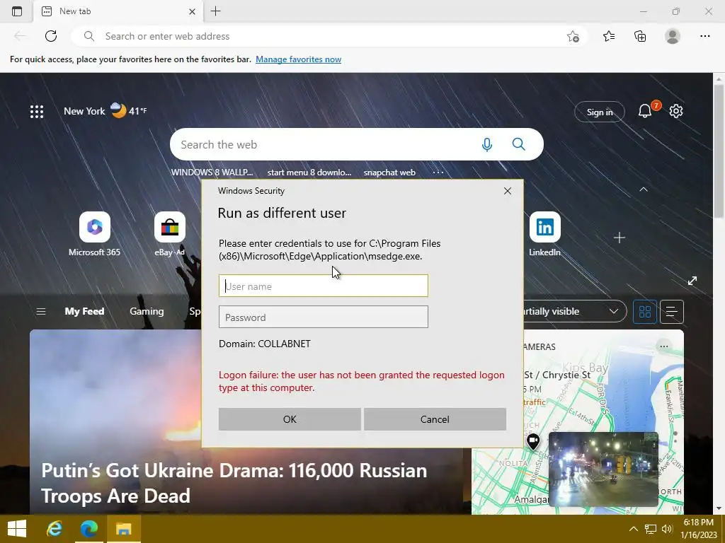Open Putin's Got Ukraine Drama headline
The height and width of the screenshot is (543, 725).
(234, 483)
